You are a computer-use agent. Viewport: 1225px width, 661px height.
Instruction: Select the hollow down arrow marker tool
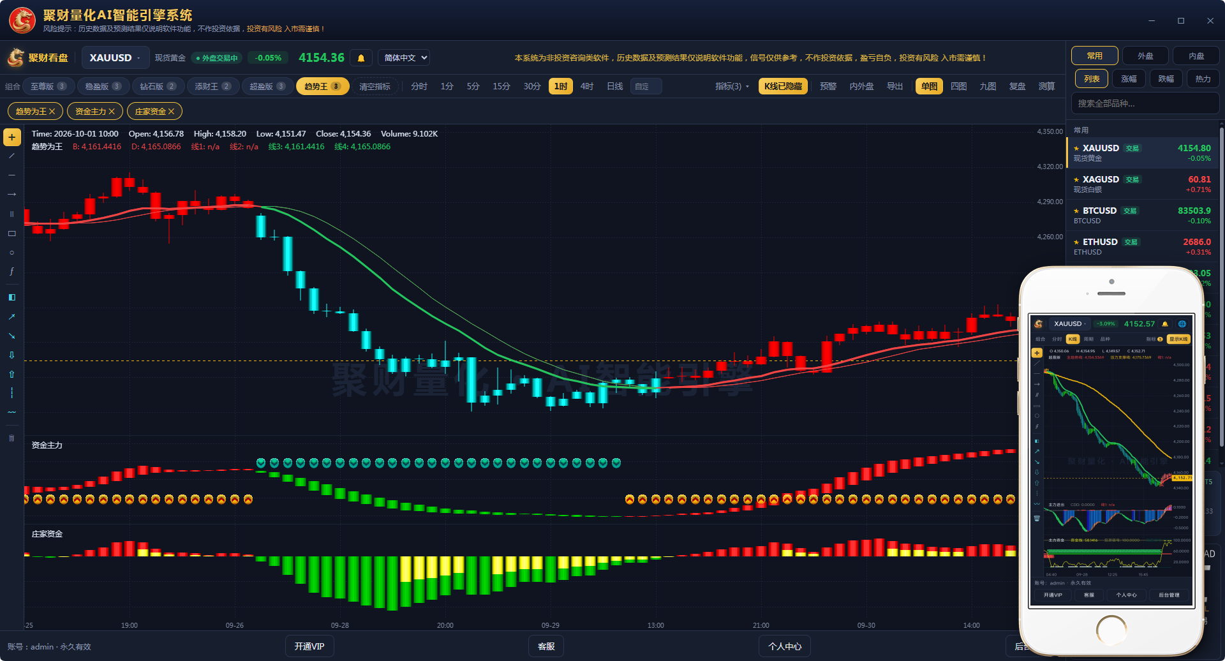[x=11, y=355]
